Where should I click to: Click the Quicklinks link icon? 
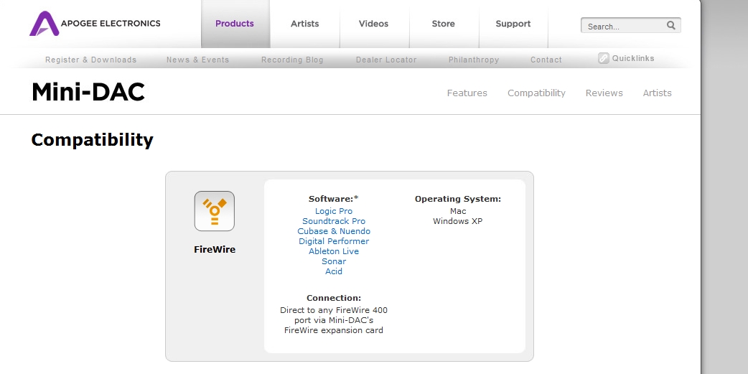(x=604, y=58)
